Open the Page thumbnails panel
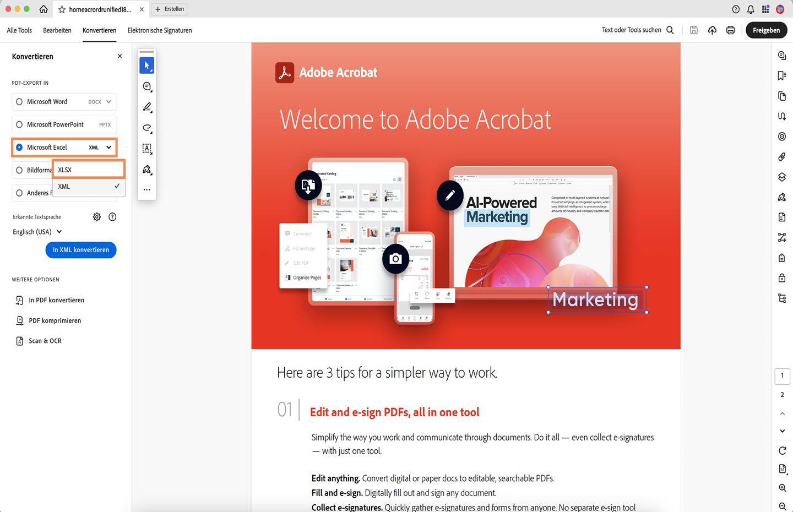793x512 pixels. click(x=782, y=96)
